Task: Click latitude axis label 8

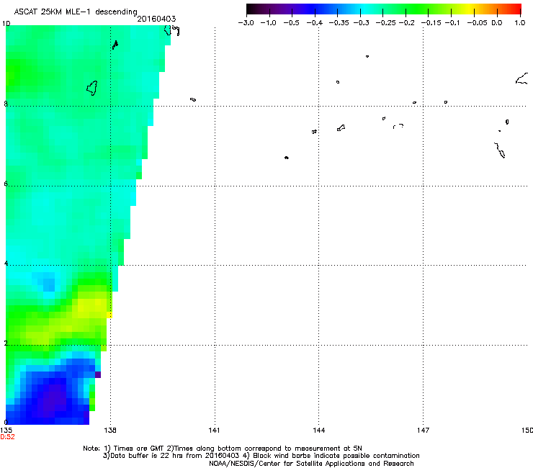Action: pyautogui.click(x=6, y=104)
